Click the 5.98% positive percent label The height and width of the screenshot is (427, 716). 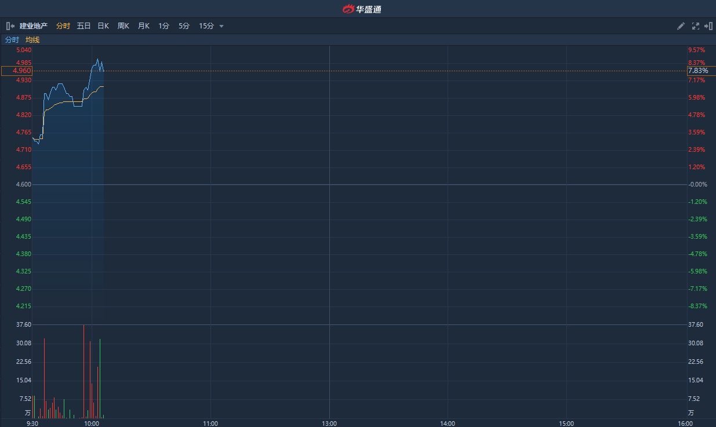(697, 97)
